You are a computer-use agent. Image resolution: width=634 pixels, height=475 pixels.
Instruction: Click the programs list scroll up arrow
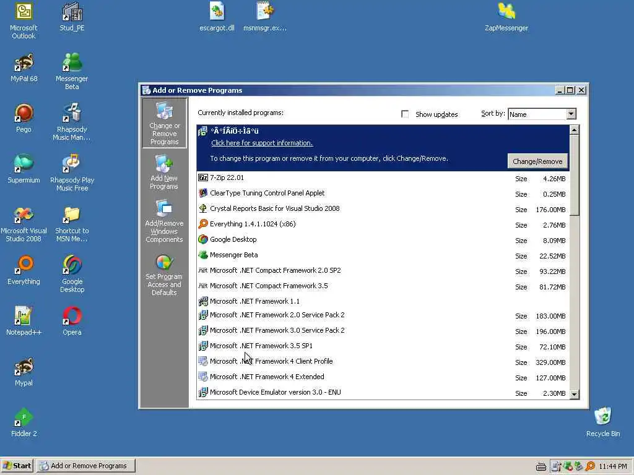[574, 130]
